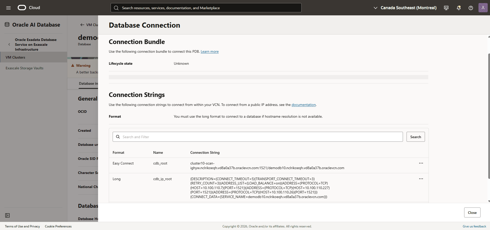Open the region selector Canada Southeast (Montreal)
The width and height of the screenshot is (490, 230).
[405, 8]
